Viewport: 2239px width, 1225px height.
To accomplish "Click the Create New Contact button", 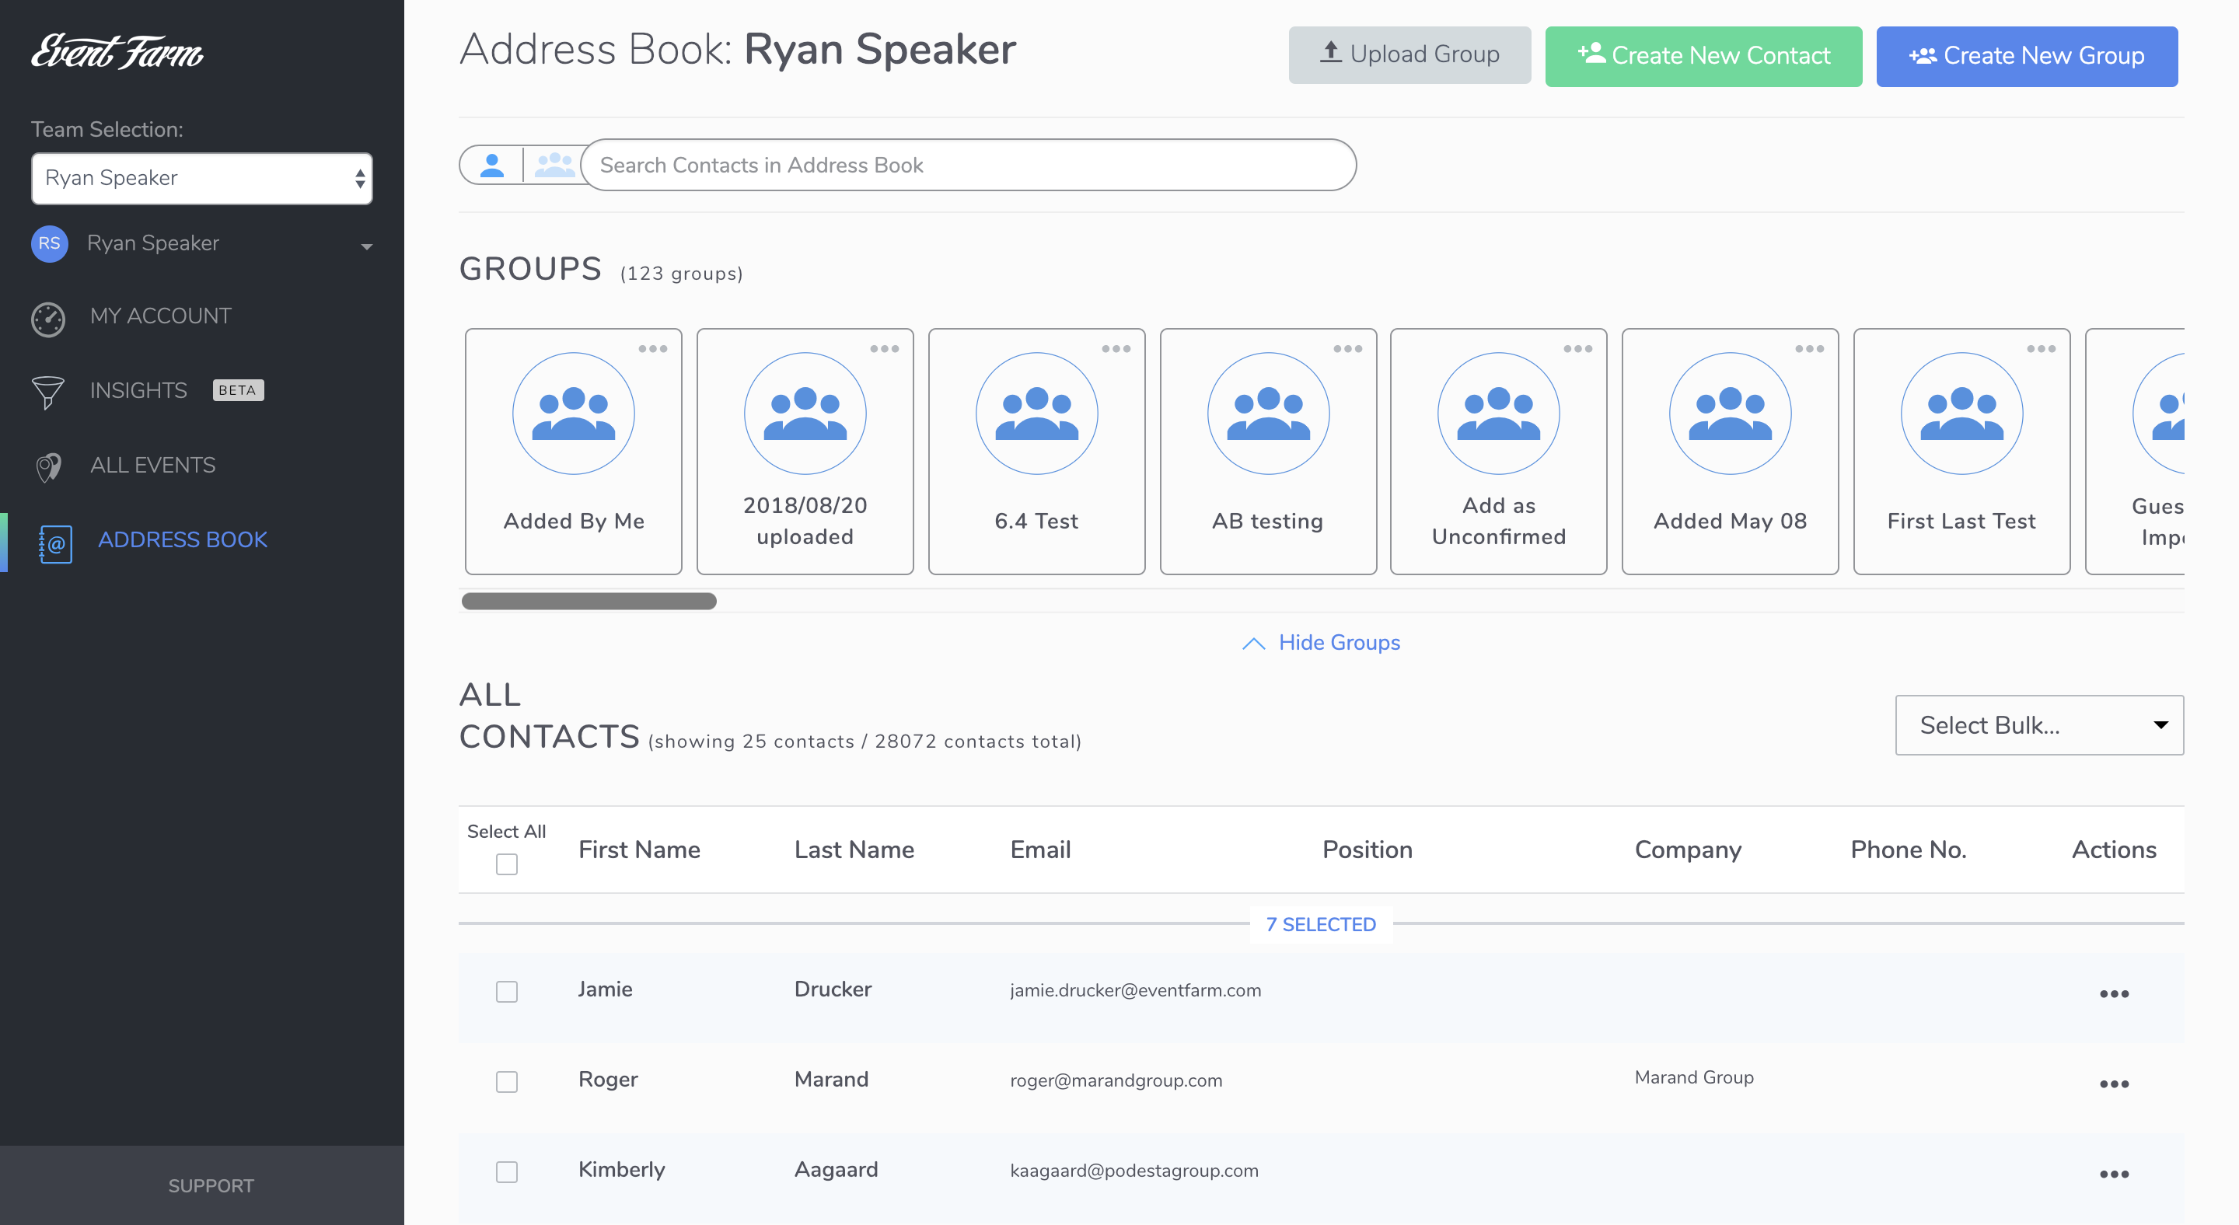I will pyautogui.click(x=1703, y=57).
